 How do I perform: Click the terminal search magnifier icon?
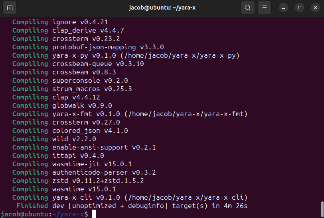tap(248, 8)
